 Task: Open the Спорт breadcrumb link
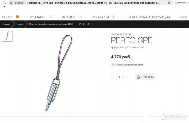point(20,24)
